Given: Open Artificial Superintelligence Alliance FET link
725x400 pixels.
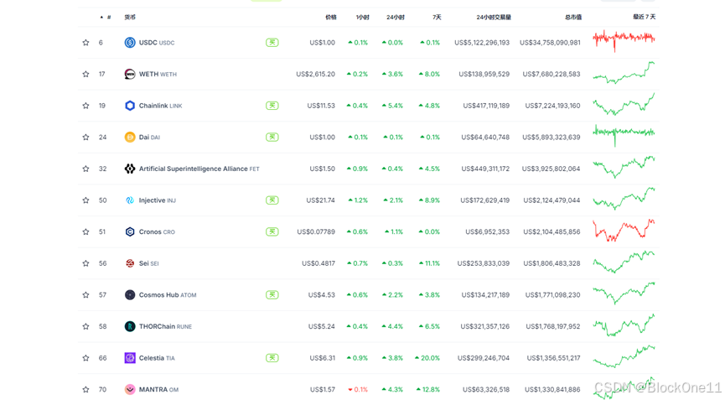Looking at the screenshot, I should [199, 169].
